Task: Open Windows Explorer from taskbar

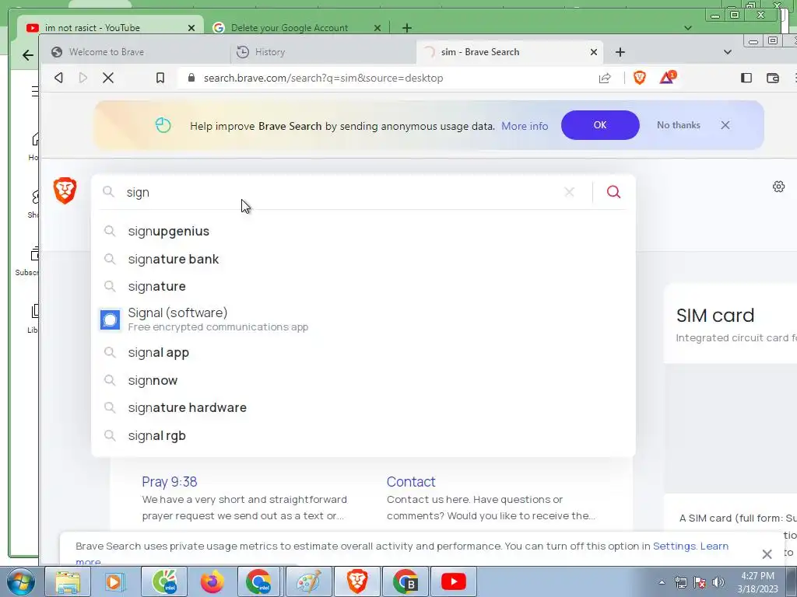Action: point(68,581)
